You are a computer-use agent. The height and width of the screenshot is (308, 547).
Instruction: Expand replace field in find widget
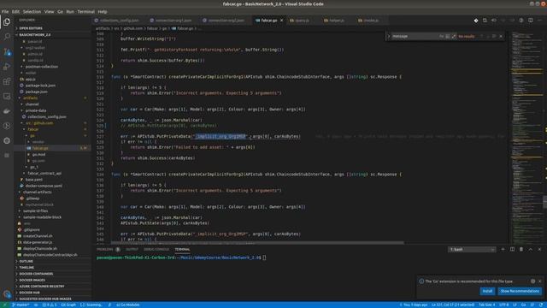pyautogui.click(x=389, y=36)
